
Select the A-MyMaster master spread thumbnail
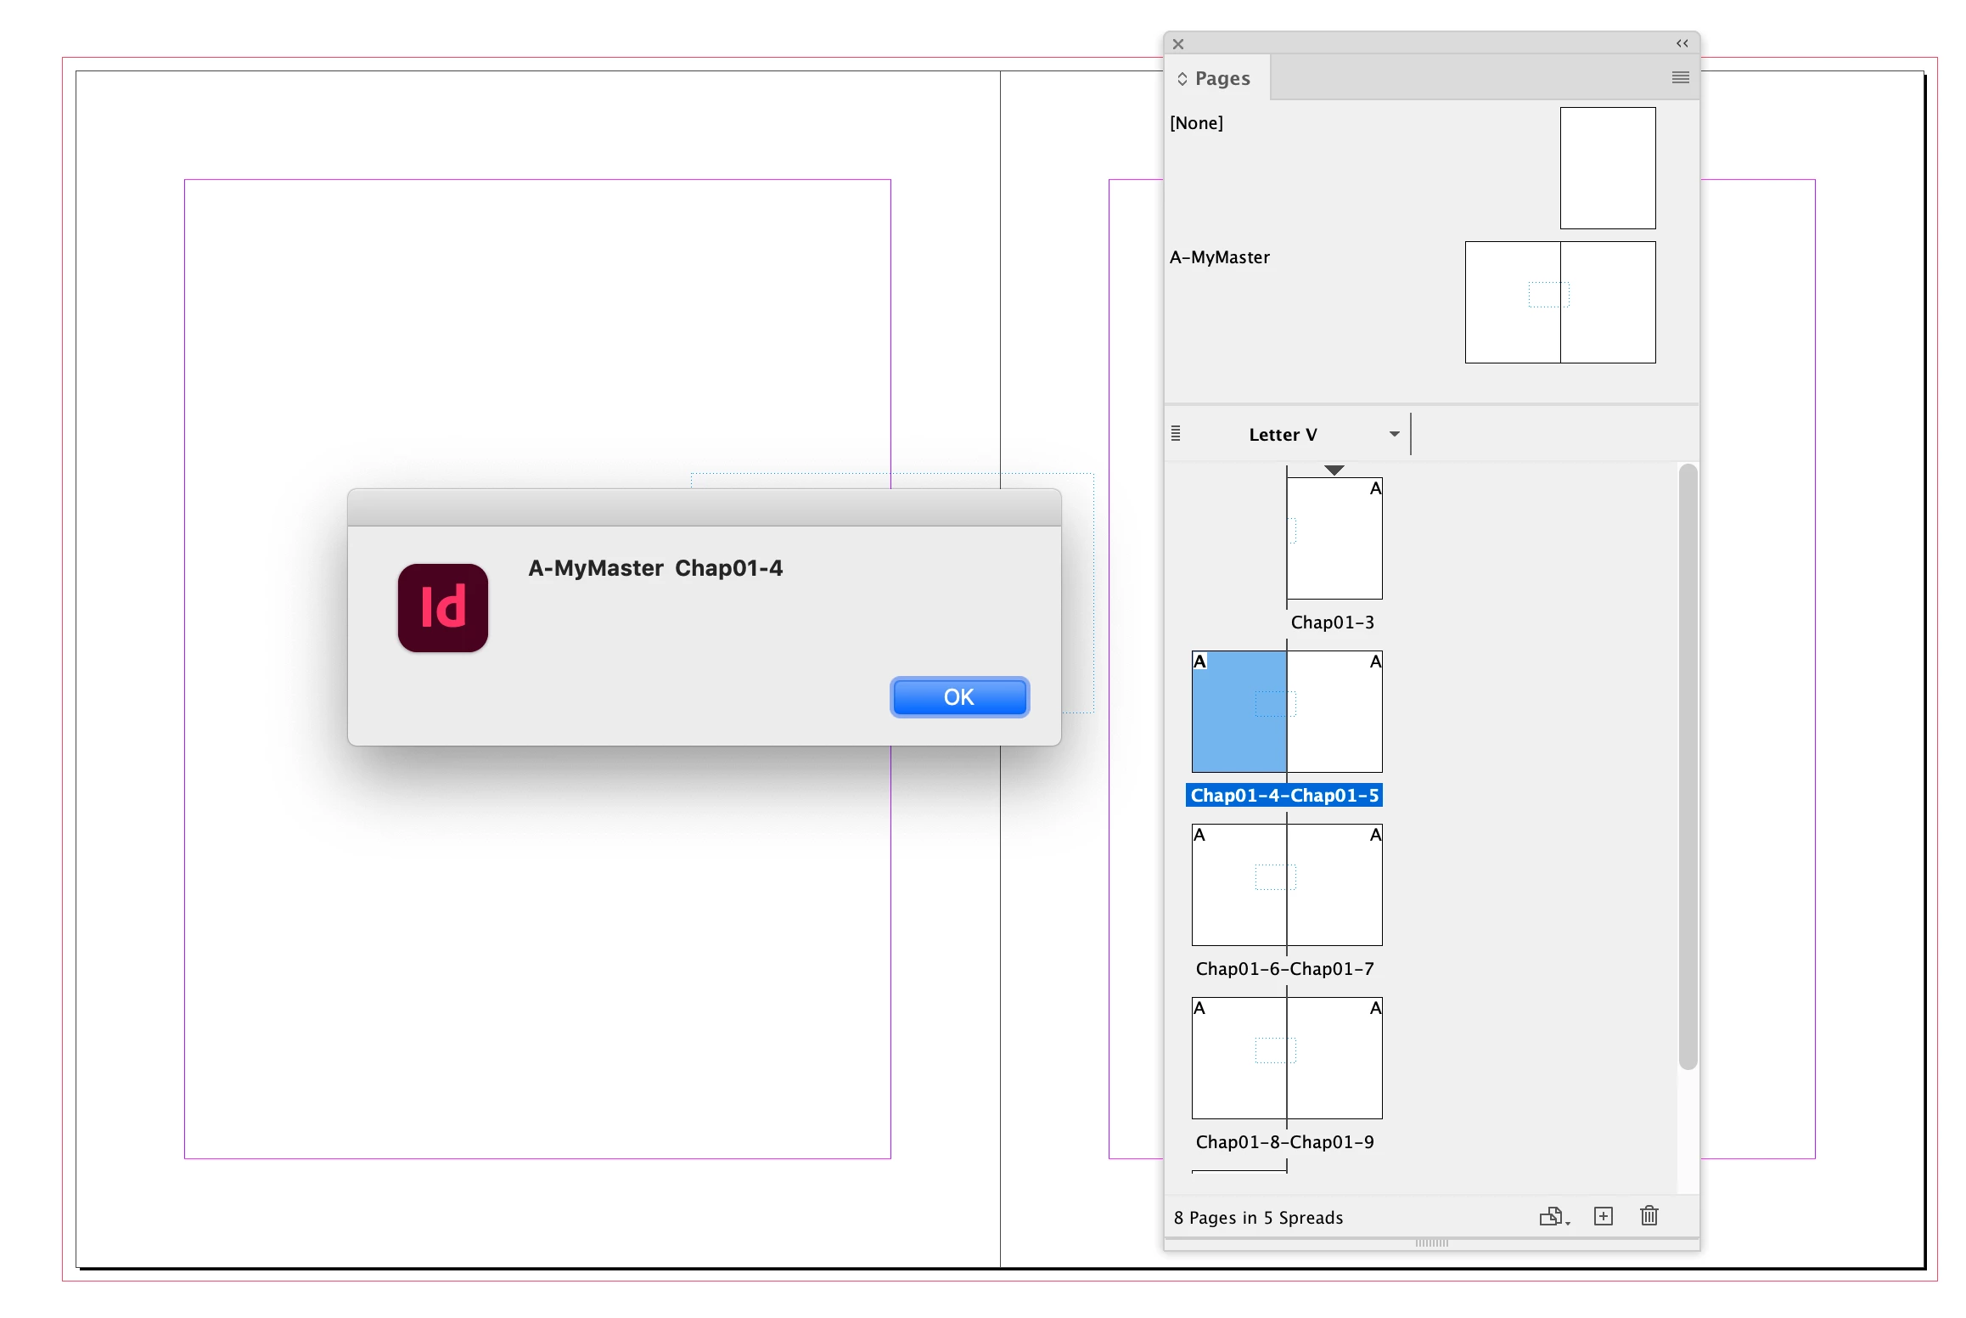click(x=1559, y=302)
